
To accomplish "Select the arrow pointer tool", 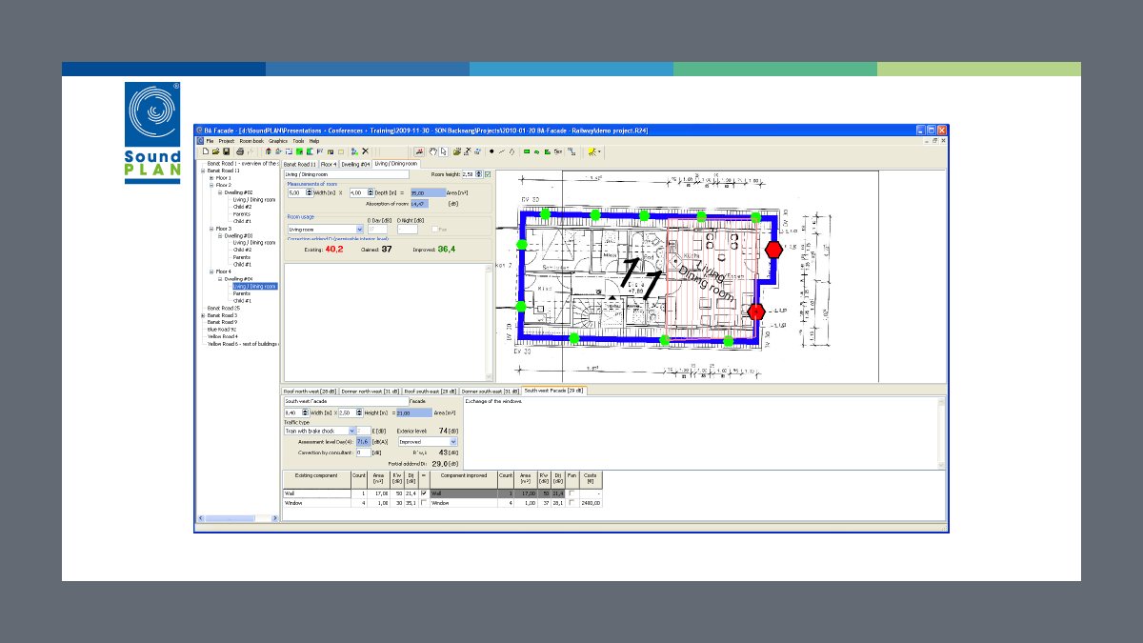I will point(443,151).
